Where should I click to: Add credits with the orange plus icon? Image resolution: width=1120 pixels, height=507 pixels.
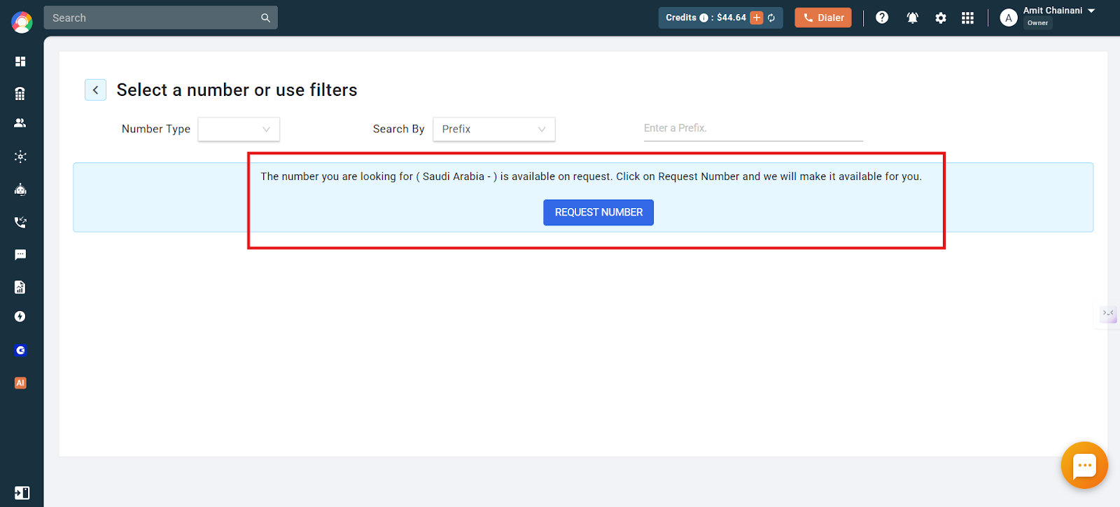pyautogui.click(x=757, y=18)
